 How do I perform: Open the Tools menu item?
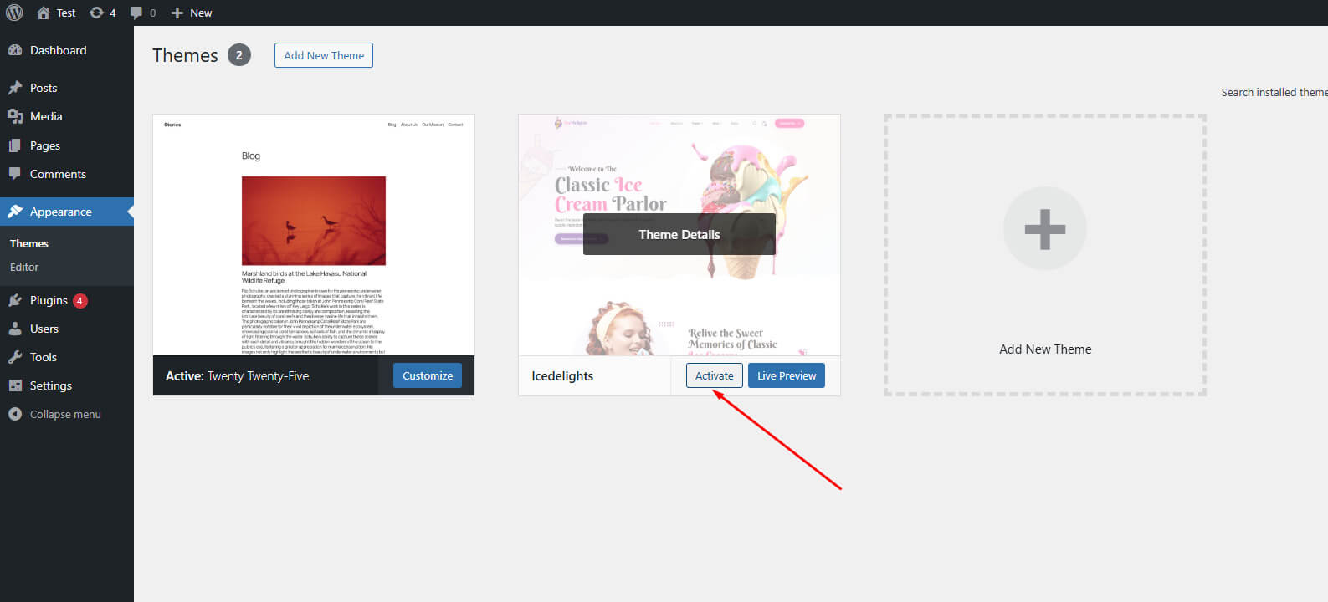tap(67, 357)
